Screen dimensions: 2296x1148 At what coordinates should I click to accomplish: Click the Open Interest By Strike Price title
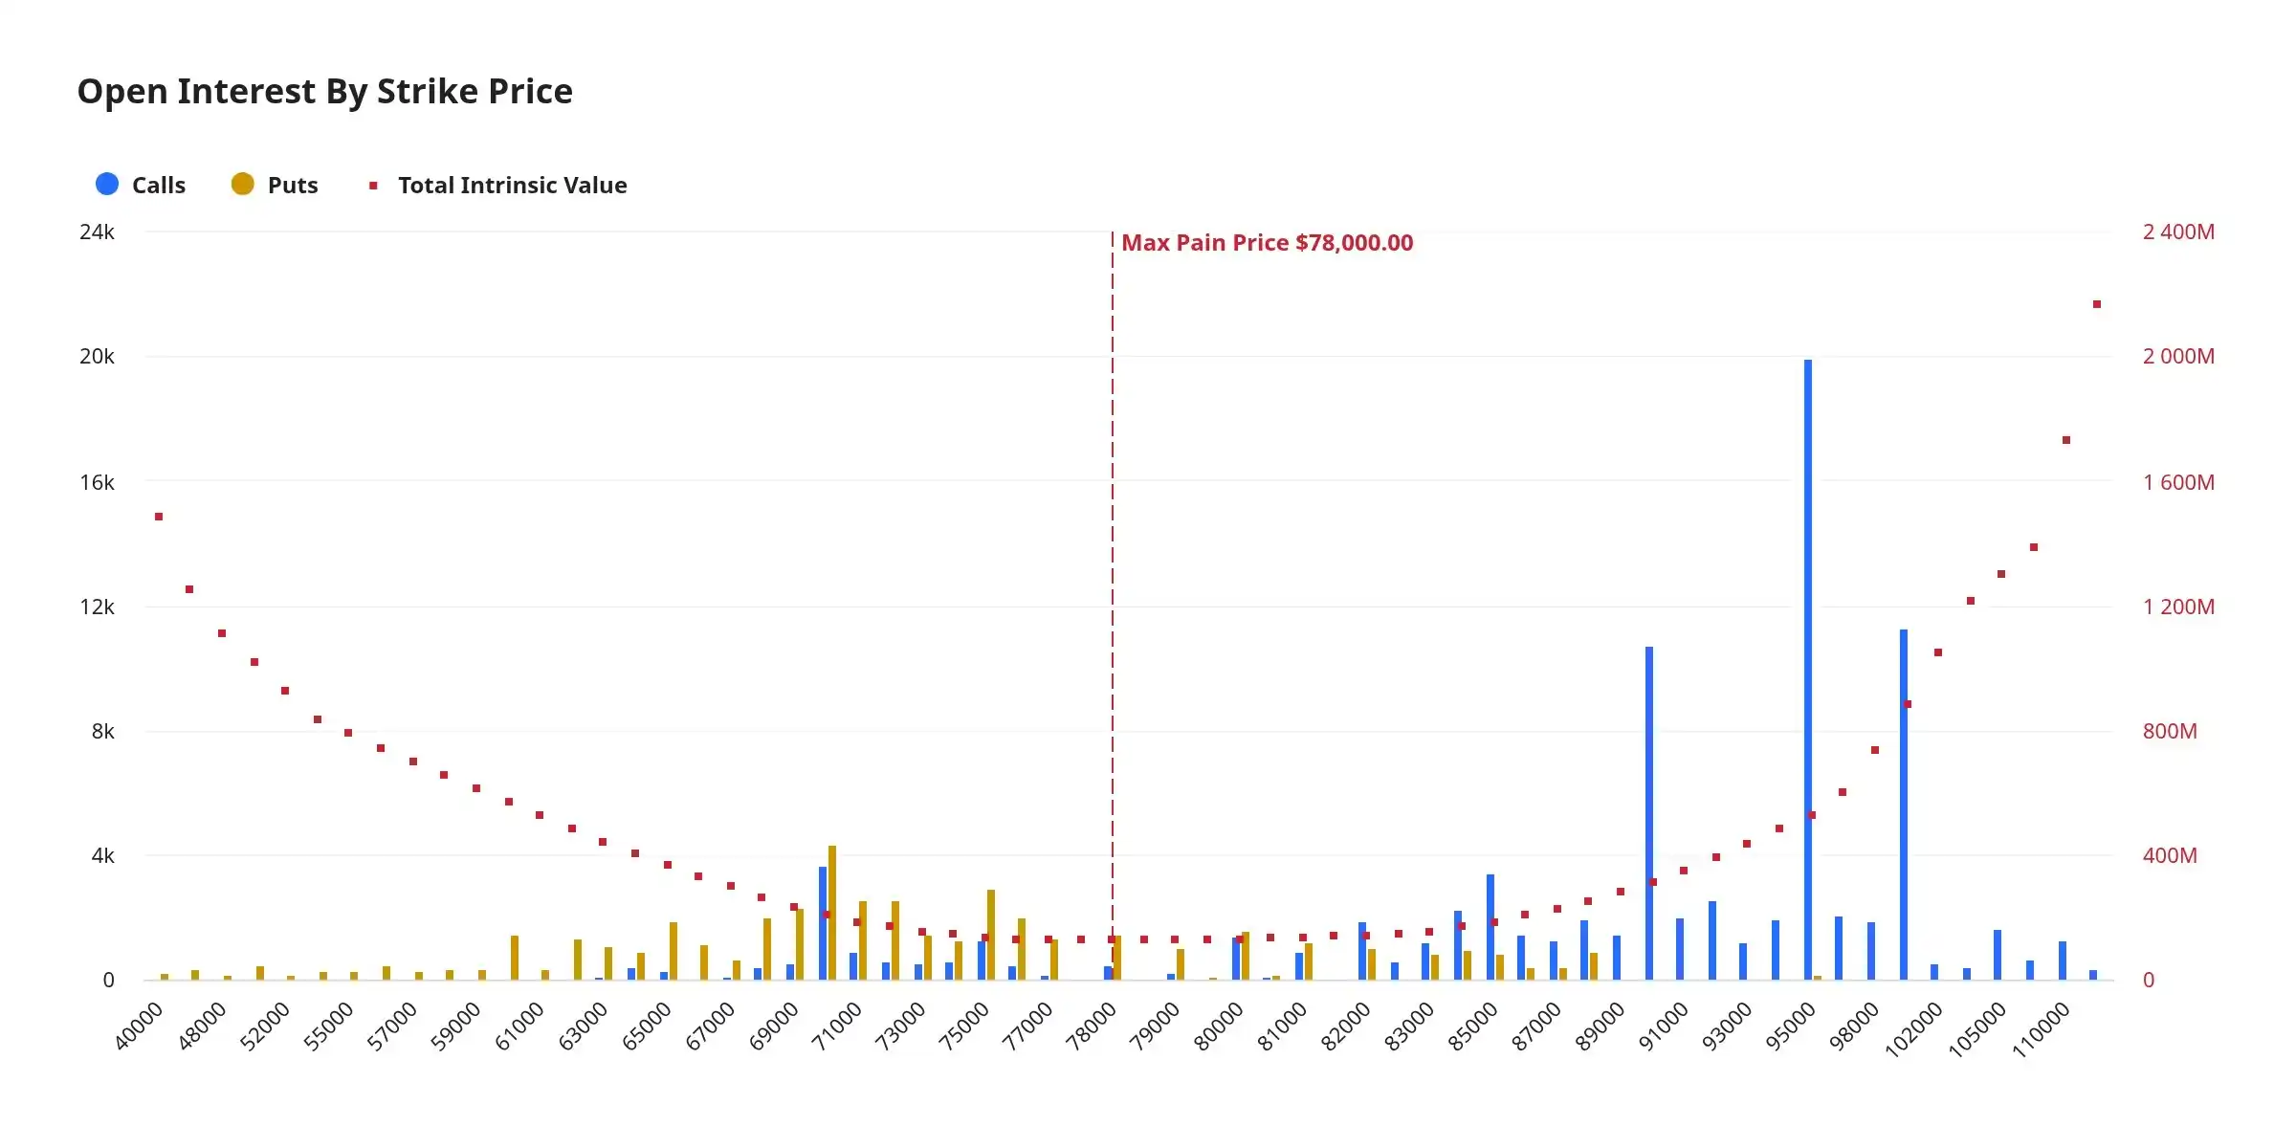point(325,91)
